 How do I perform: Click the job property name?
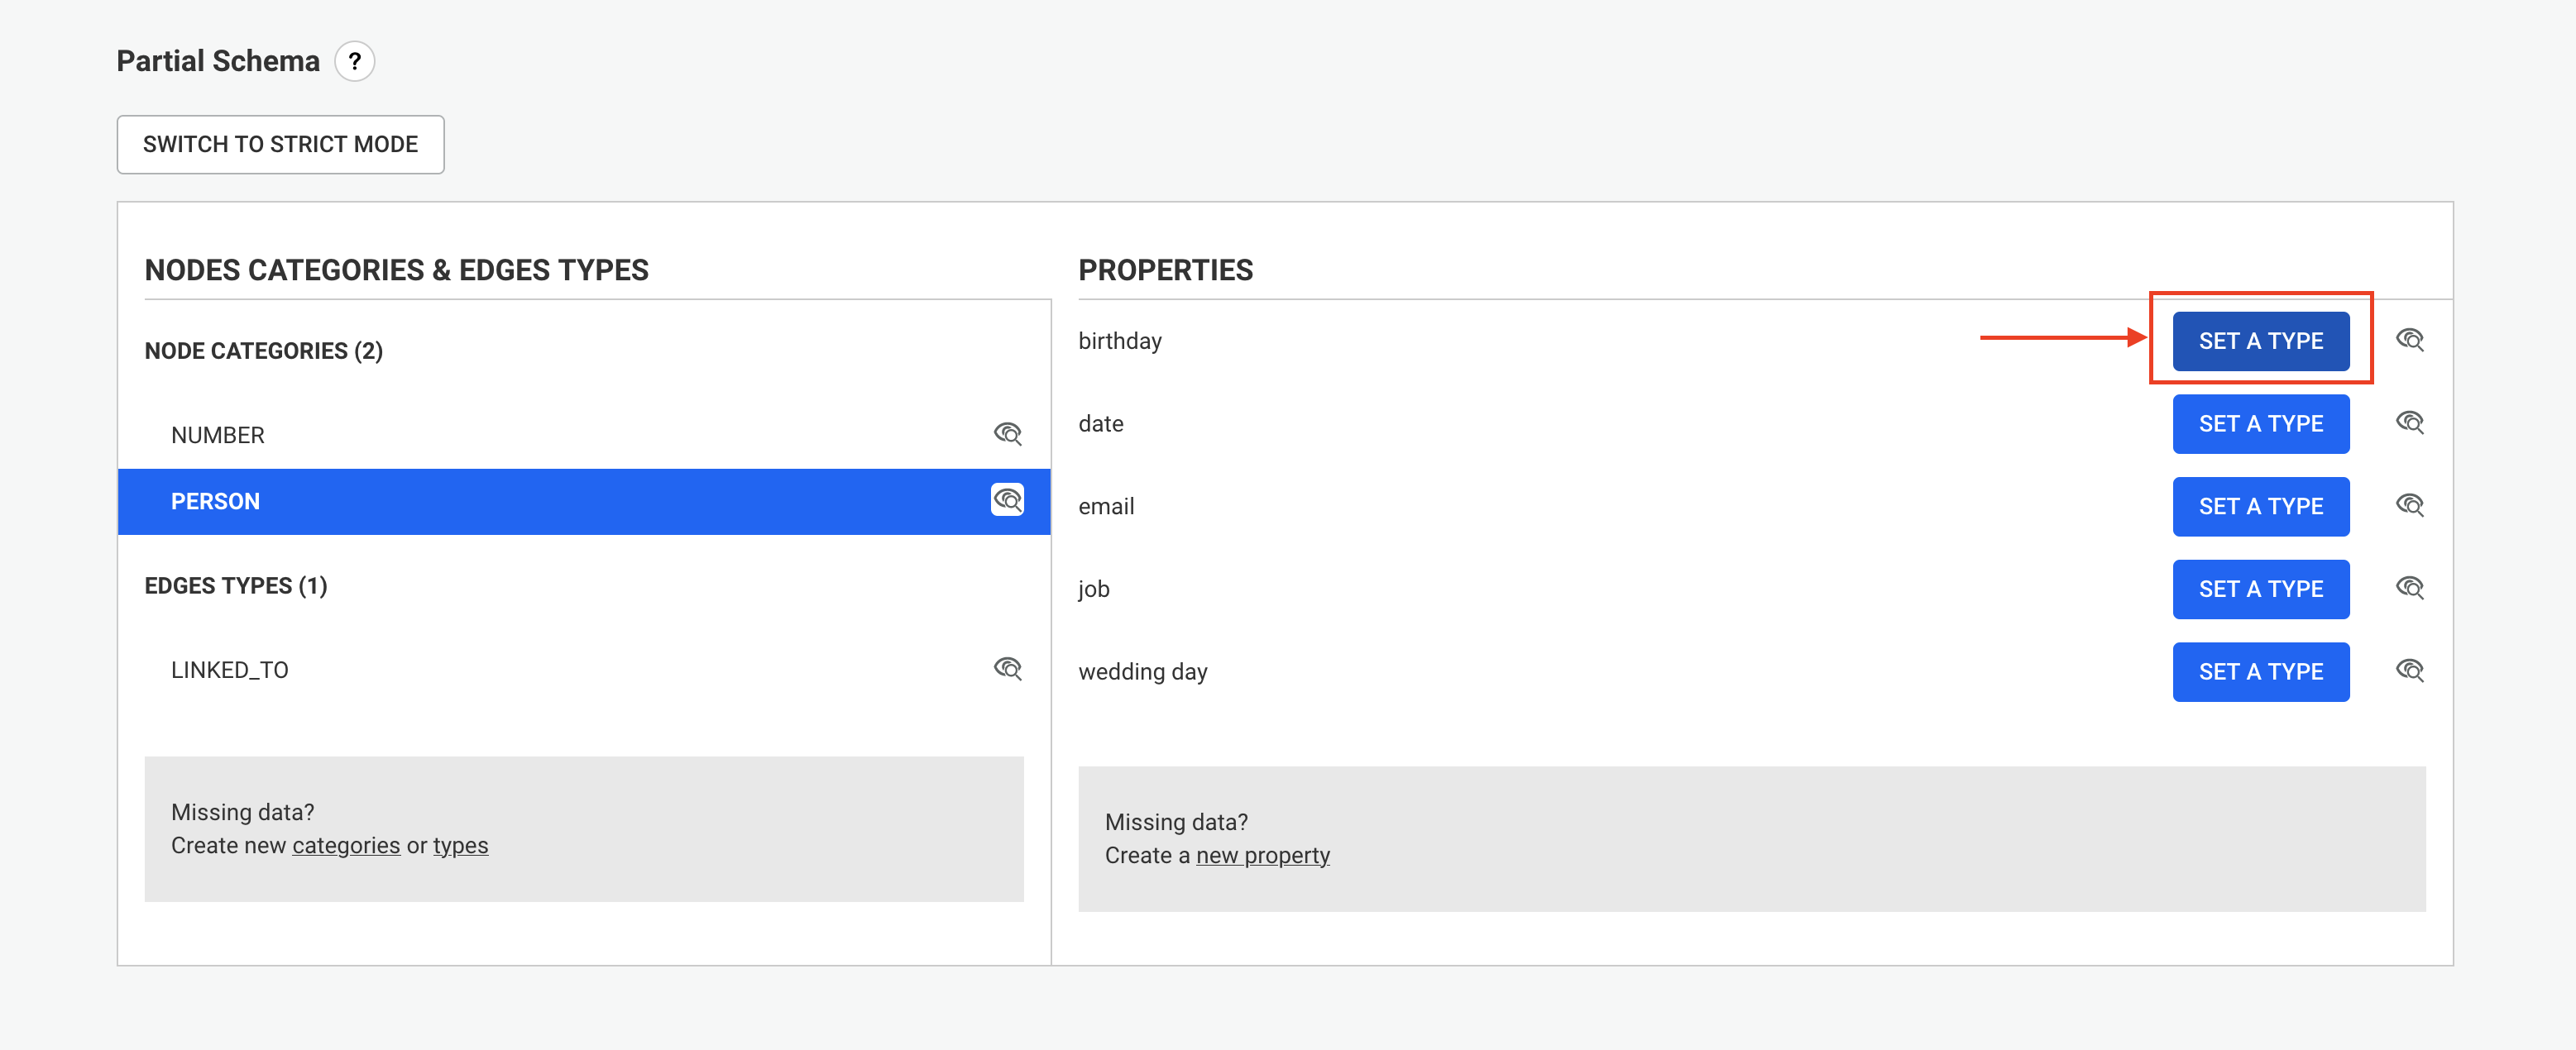1093,589
